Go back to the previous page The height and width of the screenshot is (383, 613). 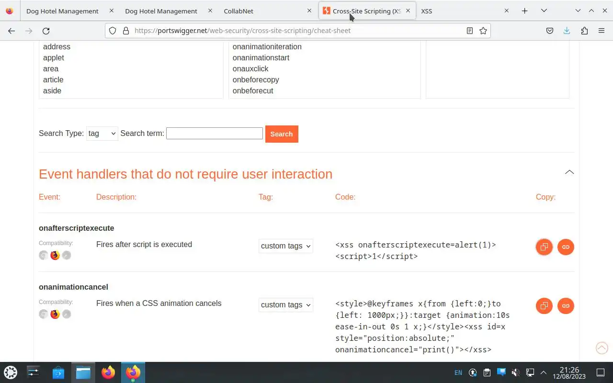(11, 31)
